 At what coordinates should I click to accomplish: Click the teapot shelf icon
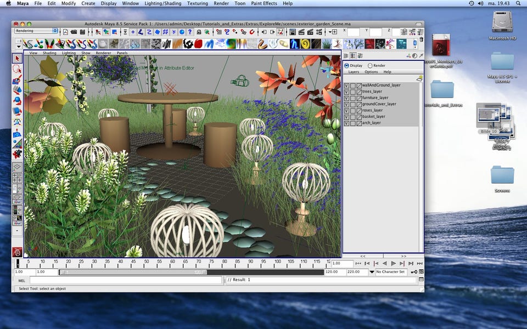tap(103, 44)
